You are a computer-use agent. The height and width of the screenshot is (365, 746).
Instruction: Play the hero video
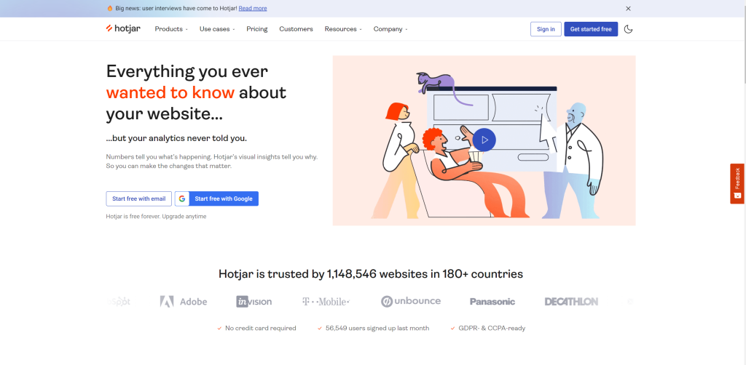484,140
